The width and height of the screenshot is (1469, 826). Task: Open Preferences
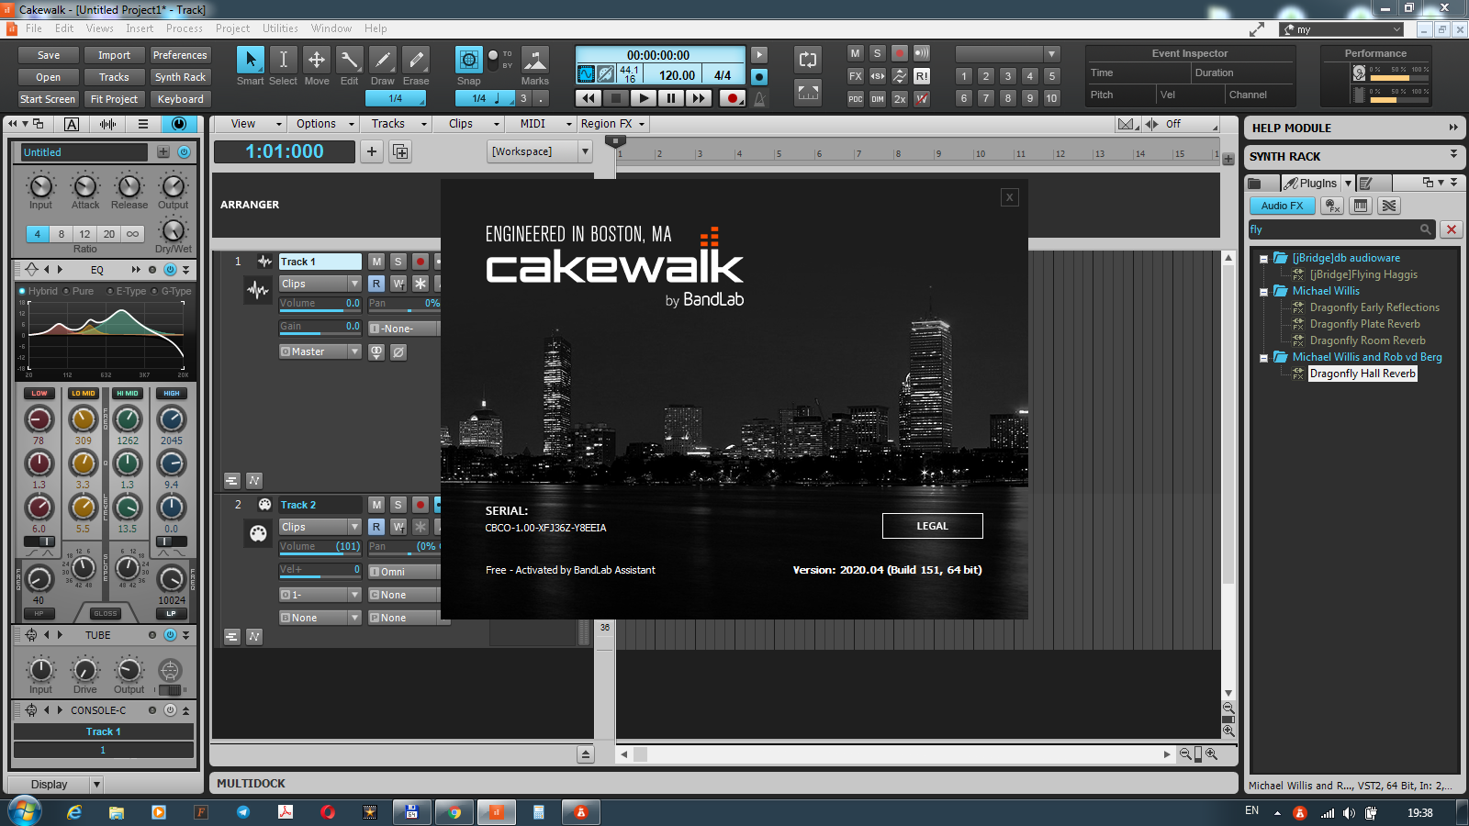click(x=180, y=55)
